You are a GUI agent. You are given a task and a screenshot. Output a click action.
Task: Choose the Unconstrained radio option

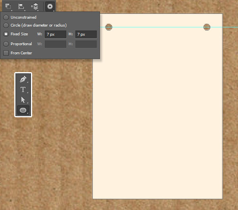click(6, 17)
